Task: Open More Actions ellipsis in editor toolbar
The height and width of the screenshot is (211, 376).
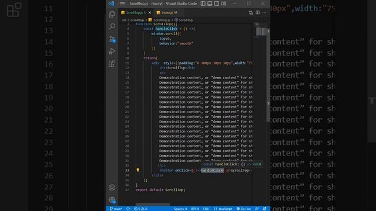Action: [264, 12]
